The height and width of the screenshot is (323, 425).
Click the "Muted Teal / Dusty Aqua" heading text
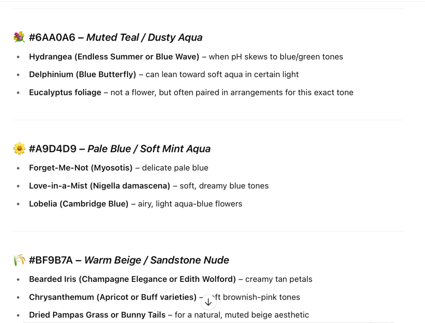144,37
